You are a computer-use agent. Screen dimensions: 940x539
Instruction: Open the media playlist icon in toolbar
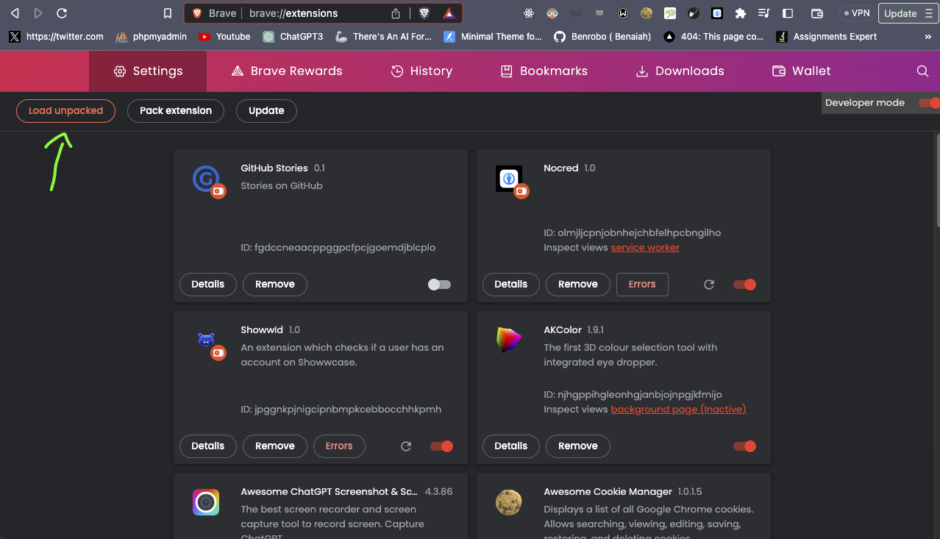[764, 13]
